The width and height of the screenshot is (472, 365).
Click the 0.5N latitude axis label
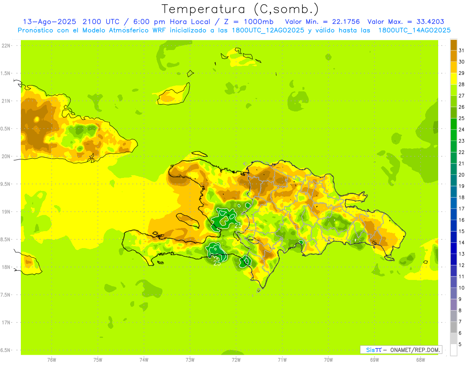[6, 129]
